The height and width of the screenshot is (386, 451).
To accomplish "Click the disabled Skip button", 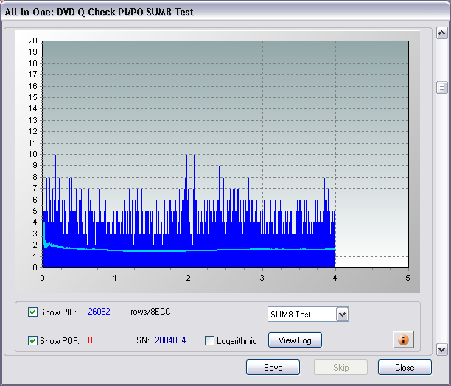I will (341, 368).
